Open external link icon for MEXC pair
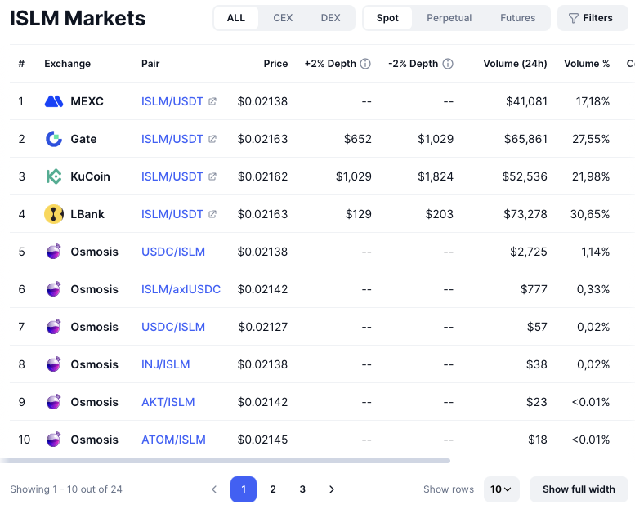This screenshot has height=509, width=635. tap(212, 101)
